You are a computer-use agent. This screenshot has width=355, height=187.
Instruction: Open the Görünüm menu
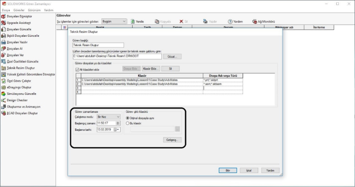coord(35,10)
